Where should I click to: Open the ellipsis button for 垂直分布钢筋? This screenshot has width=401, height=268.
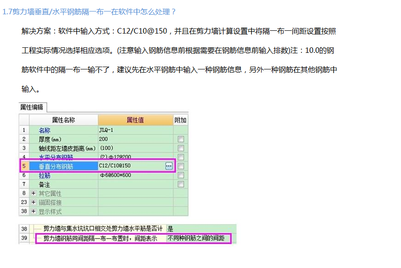coord(169,166)
